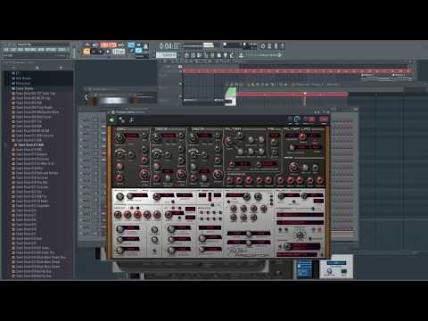
Task: Click the large OSC2 volume knob at bottom
Action: coord(181,174)
